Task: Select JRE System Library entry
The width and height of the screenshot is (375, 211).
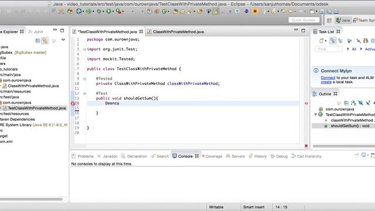Action: coord(33,125)
